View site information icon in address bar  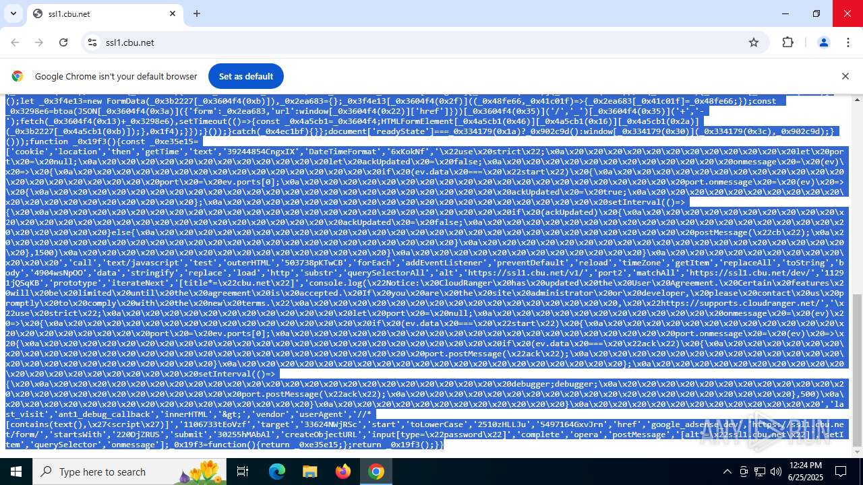click(92, 42)
